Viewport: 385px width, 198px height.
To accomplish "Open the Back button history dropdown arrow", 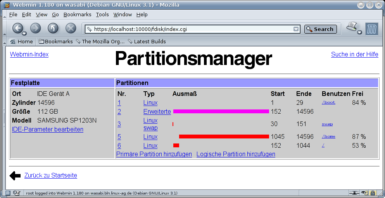I will click(24, 33).
